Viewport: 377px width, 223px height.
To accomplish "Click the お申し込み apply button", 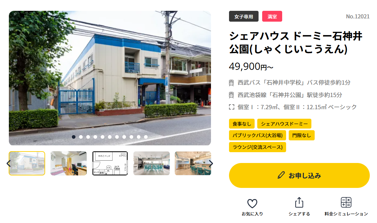I will point(299,175).
